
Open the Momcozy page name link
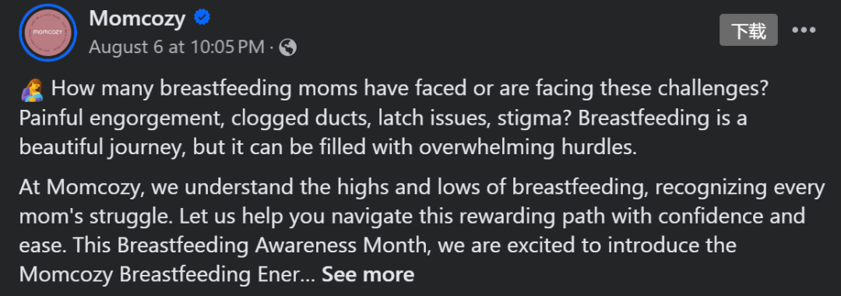[137, 19]
